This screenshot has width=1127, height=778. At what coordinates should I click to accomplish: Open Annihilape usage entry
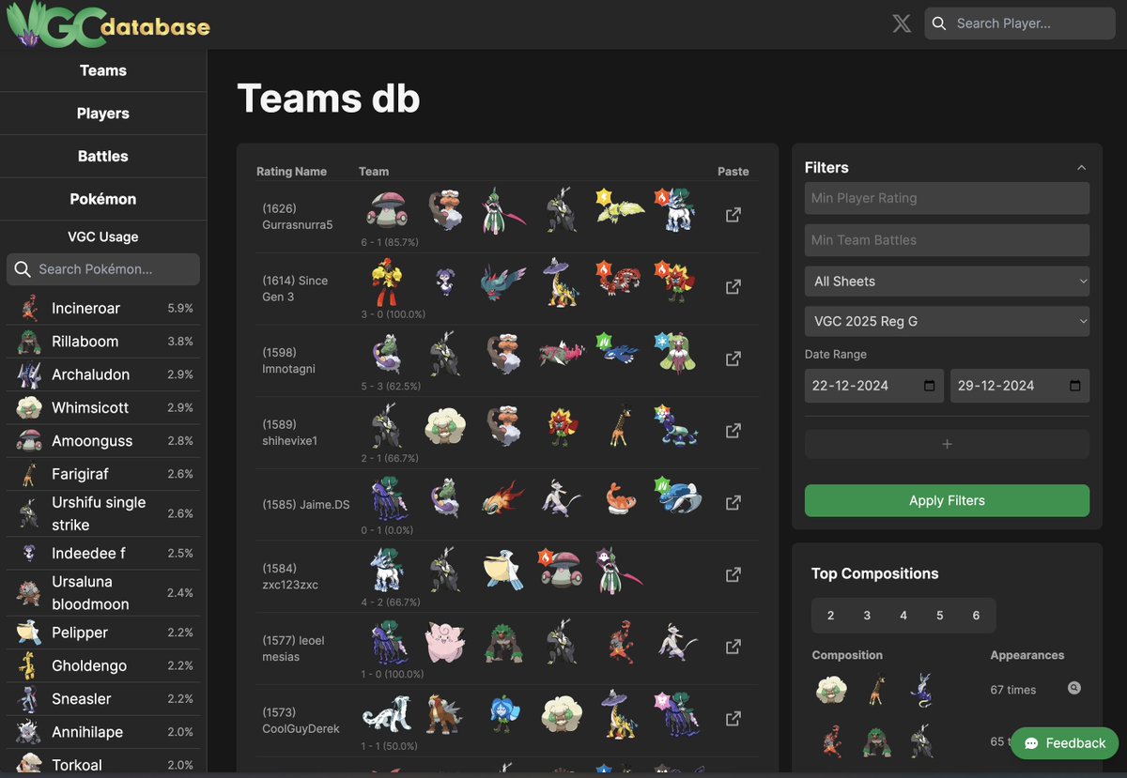coord(103,732)
